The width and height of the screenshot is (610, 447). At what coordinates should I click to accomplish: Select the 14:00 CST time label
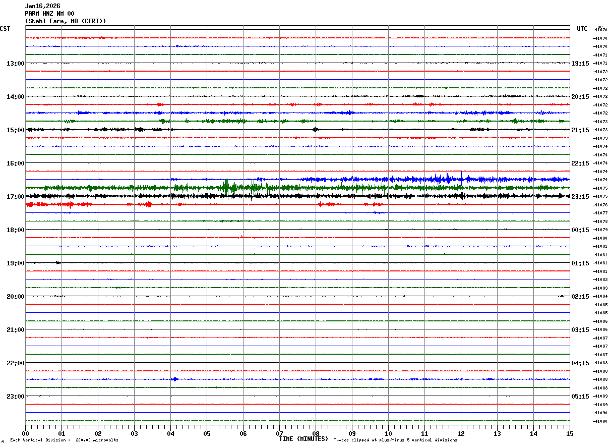[15, 97]
